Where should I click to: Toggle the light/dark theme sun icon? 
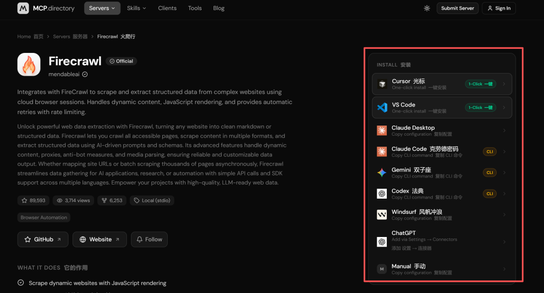[427, 8]
